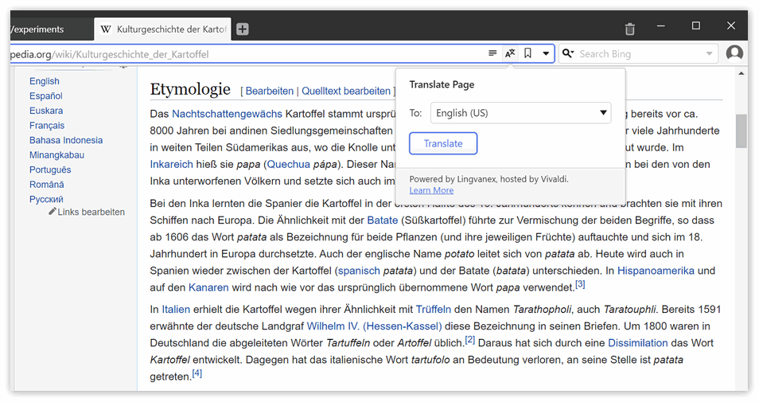This screenshot has width=759, height=402.
Task: Switch to the Kulturgeschichte der Kartoffel tab
Action: tap(163, 29)
